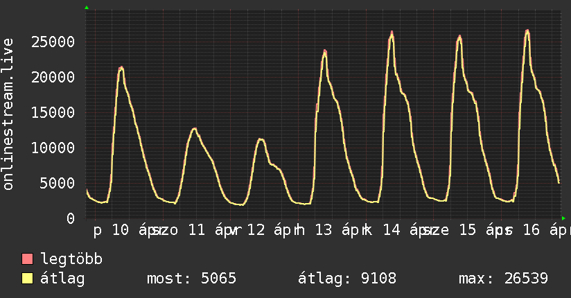This screenshot has width=571, height=298.
Task: Click the 0 y-axis label
Action: point(71,218)
